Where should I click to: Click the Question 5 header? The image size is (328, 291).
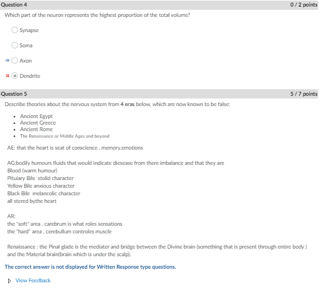(x=14, y=94)
